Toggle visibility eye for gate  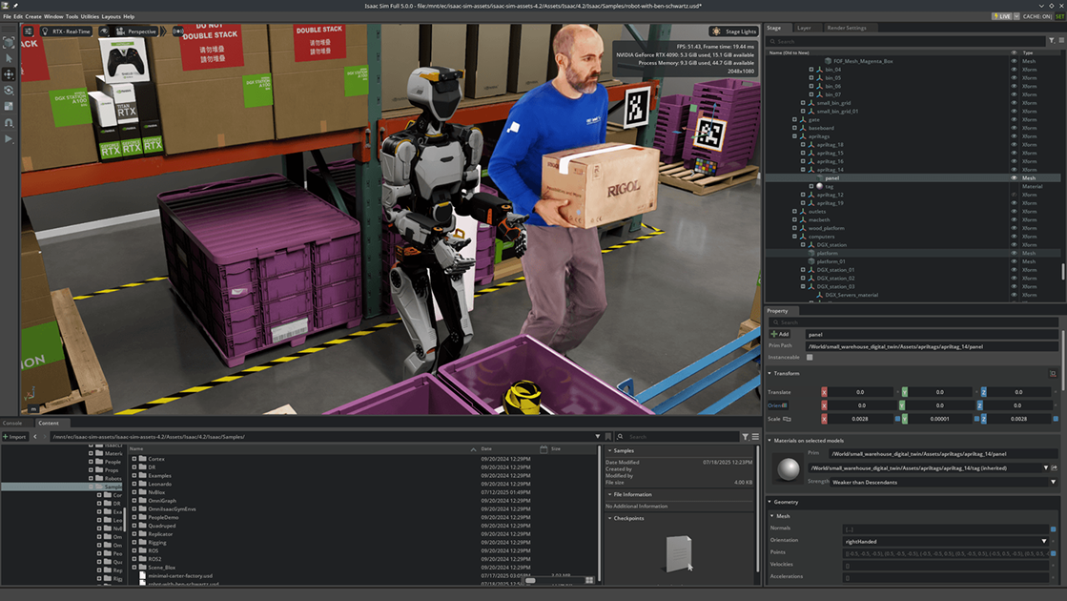[x=1014, y=120]
